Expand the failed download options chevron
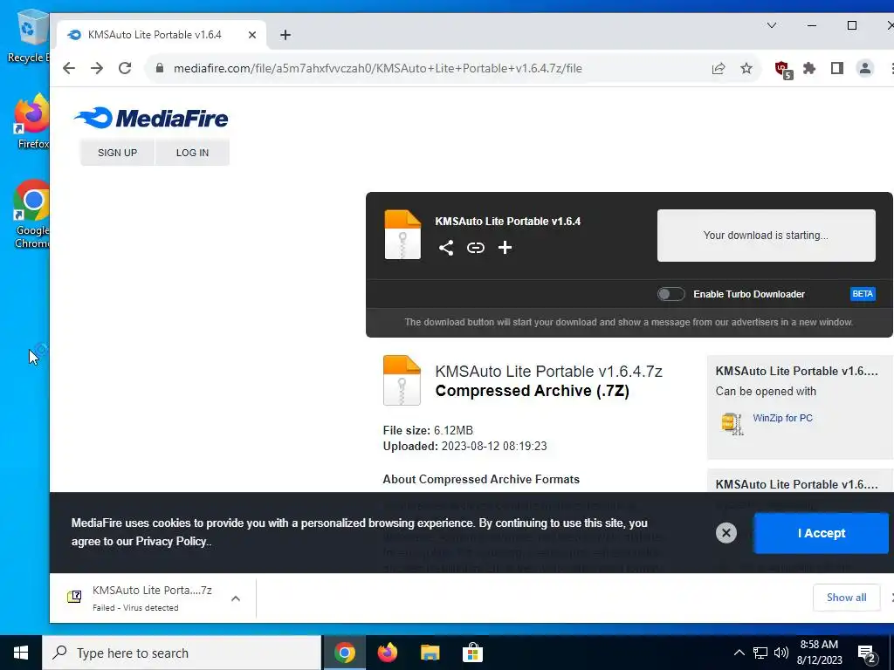Screen dimensions: 894x670 [236, 598]
